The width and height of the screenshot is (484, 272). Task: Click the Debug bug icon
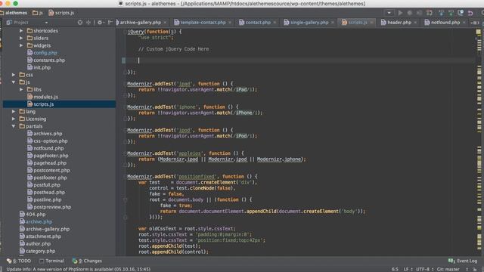410,13
